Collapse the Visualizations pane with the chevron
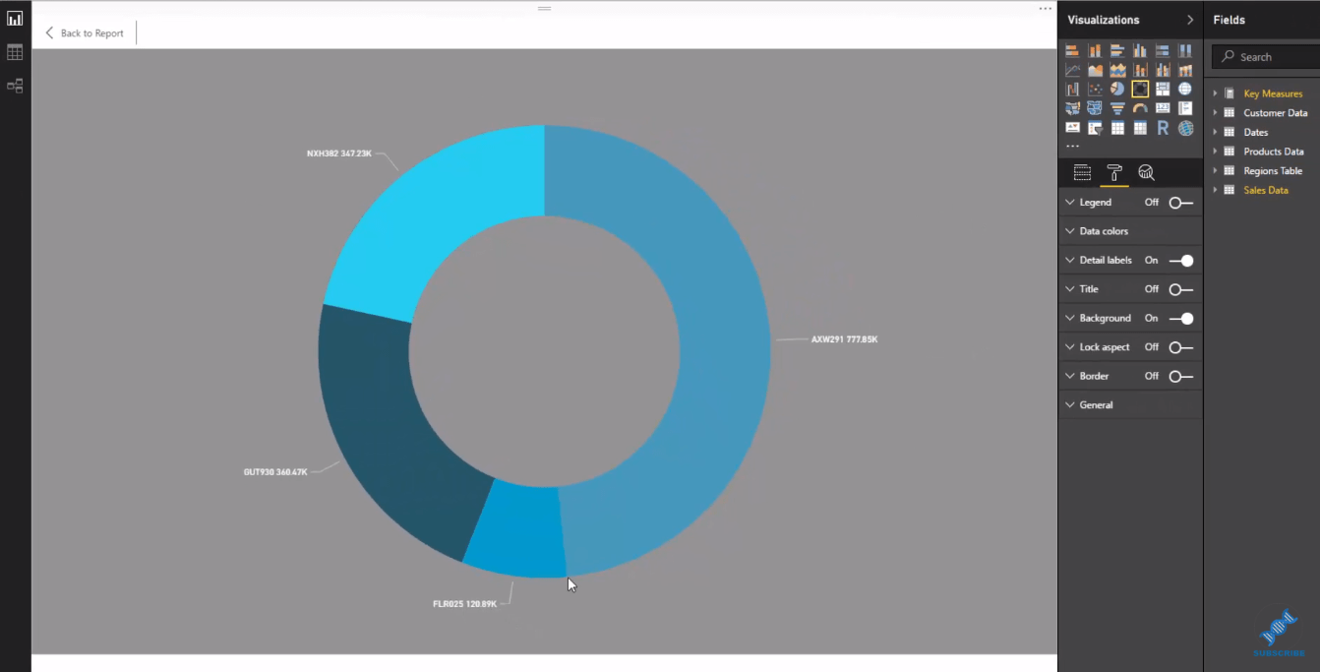The height and width of the screenshot is (672, 1320). (1190, 20)
